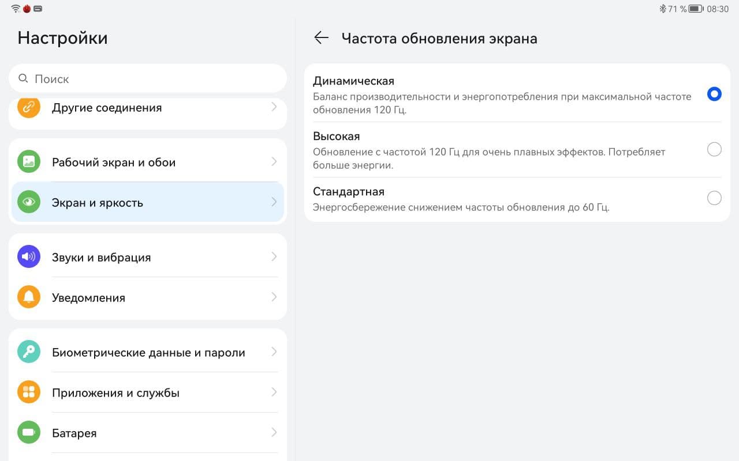Tap the green picture icon for Рабочий экран и обои
The height and width of the screenshot is (461, 739).
click(x=29, y=162)
